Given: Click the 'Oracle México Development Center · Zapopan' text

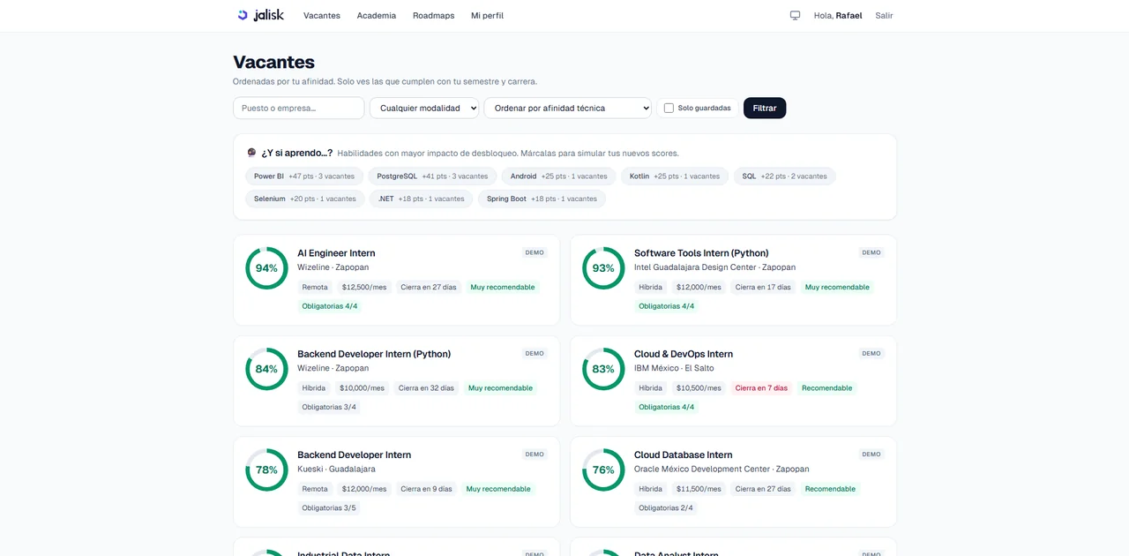Looking at the screenshot, I should tap(722, 470).
